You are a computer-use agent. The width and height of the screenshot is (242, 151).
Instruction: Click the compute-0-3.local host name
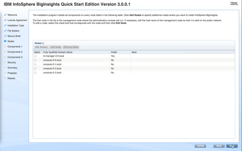(x=52, y=73)
